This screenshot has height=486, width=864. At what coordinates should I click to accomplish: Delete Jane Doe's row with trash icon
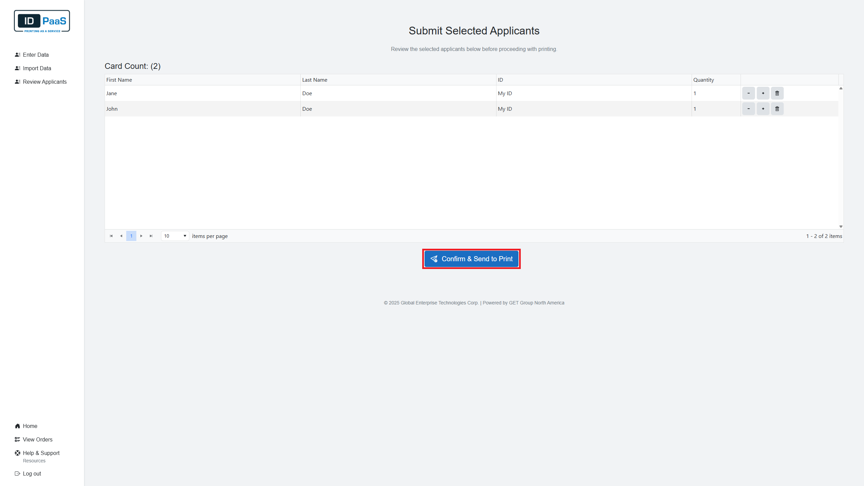tap(777, 93)
